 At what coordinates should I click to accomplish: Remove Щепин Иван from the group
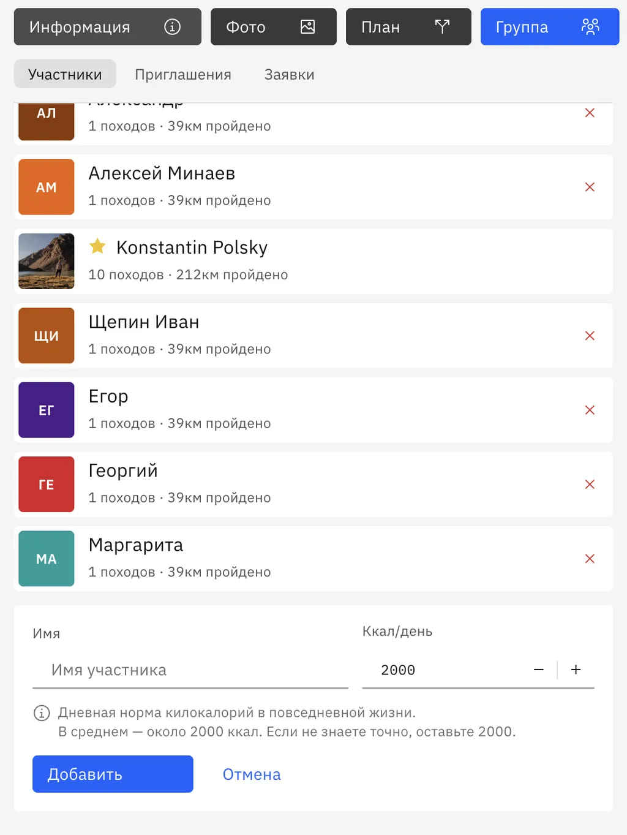[590, 336]
